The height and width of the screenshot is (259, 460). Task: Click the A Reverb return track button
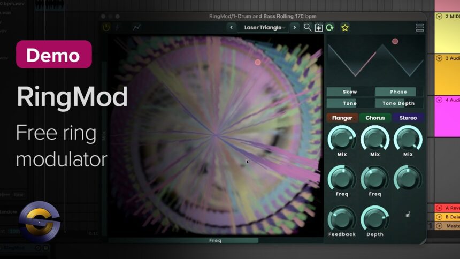439,208
